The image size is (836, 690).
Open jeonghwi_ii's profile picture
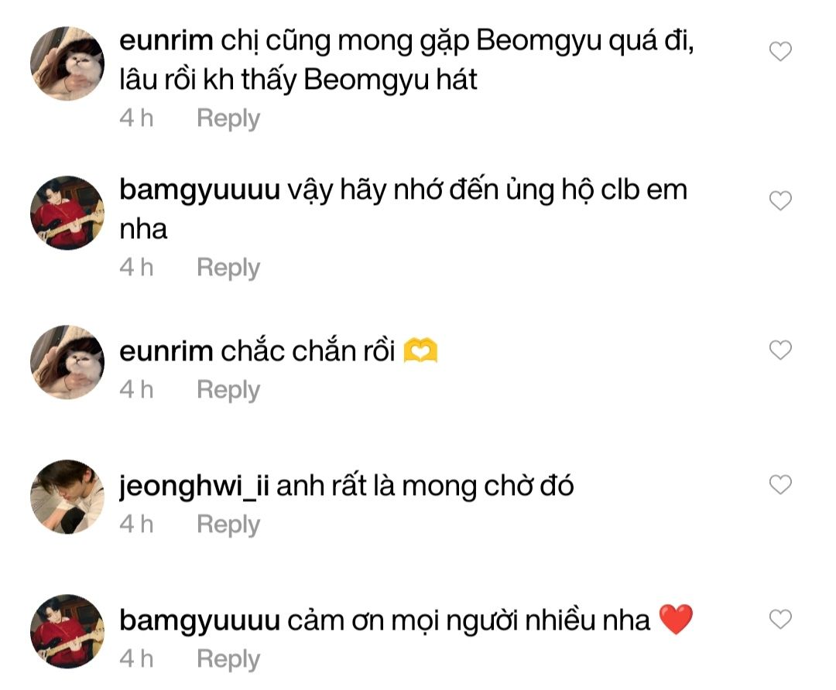pyautogui.click(x=67, y=497)
